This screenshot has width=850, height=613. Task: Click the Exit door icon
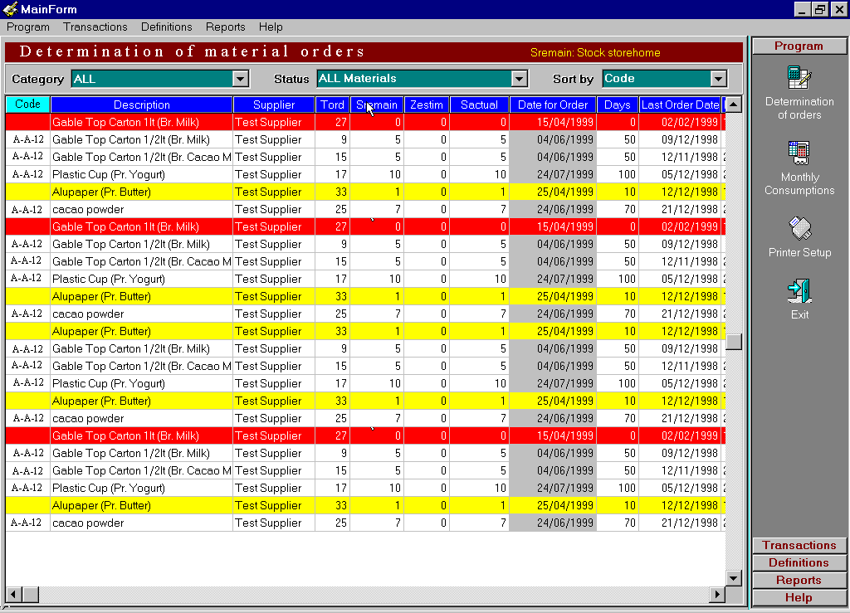[799, 290]
